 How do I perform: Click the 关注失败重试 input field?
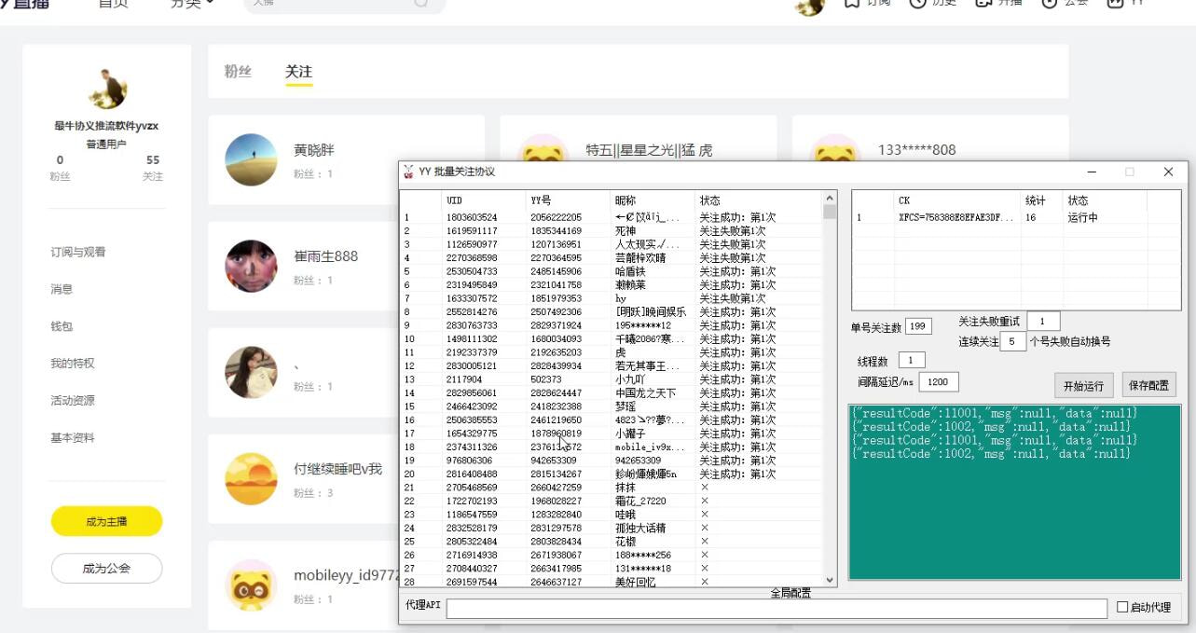(1043, 322)
